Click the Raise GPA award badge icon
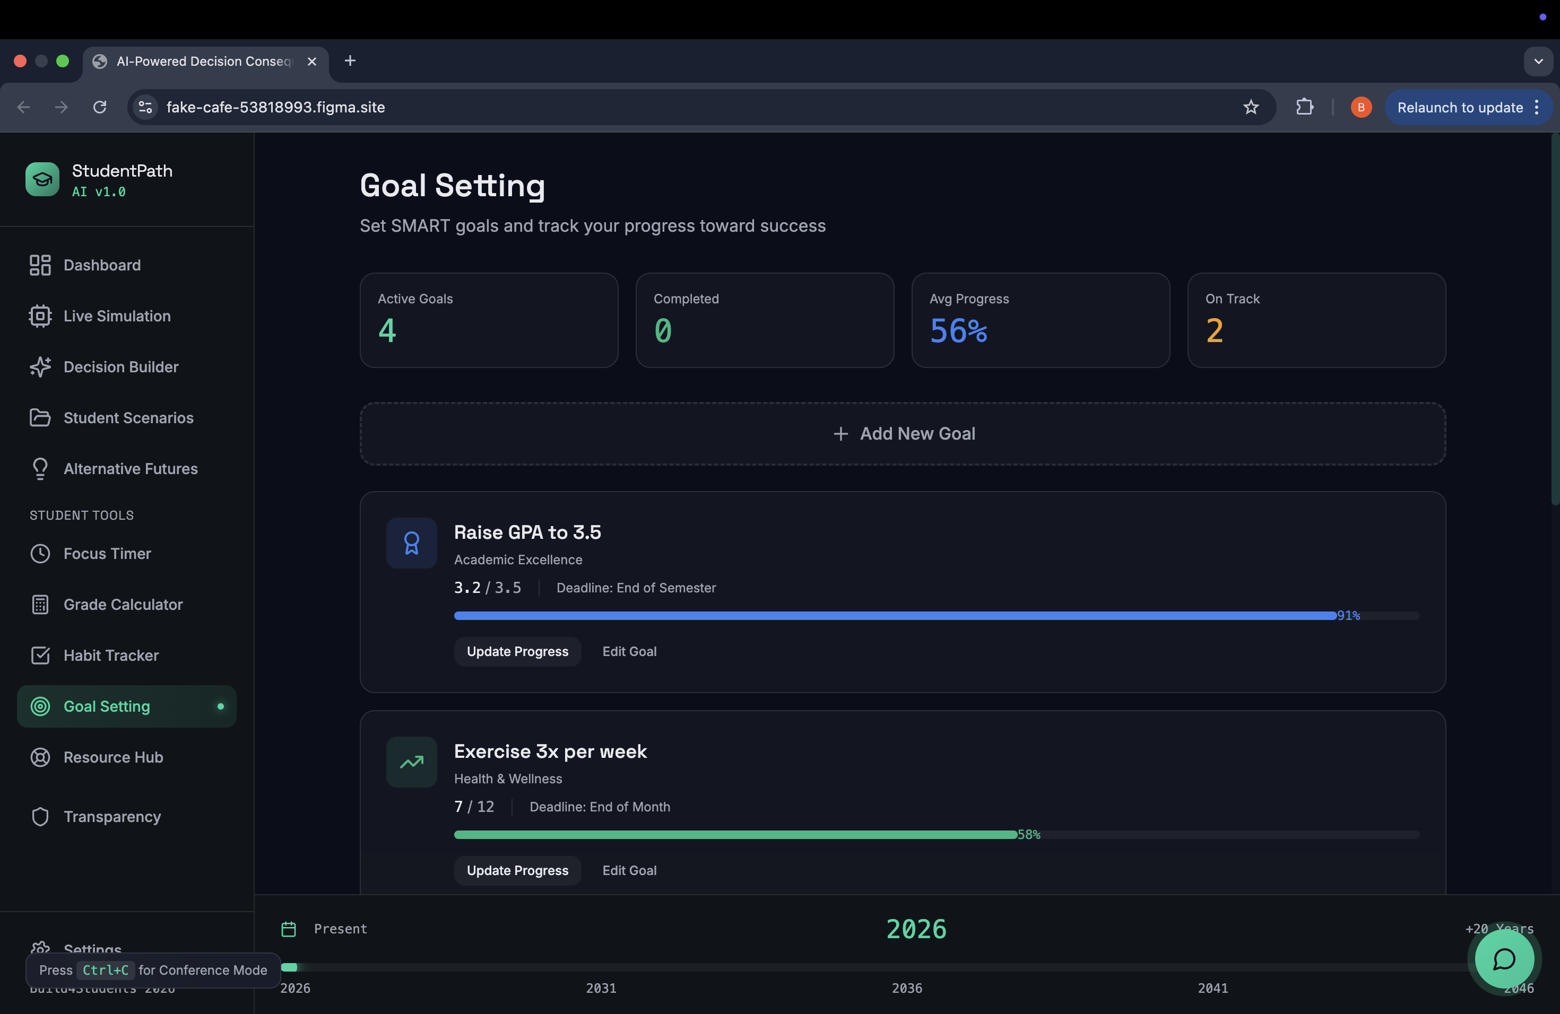The image size is (1560, 1014). [x=411, y=543]
